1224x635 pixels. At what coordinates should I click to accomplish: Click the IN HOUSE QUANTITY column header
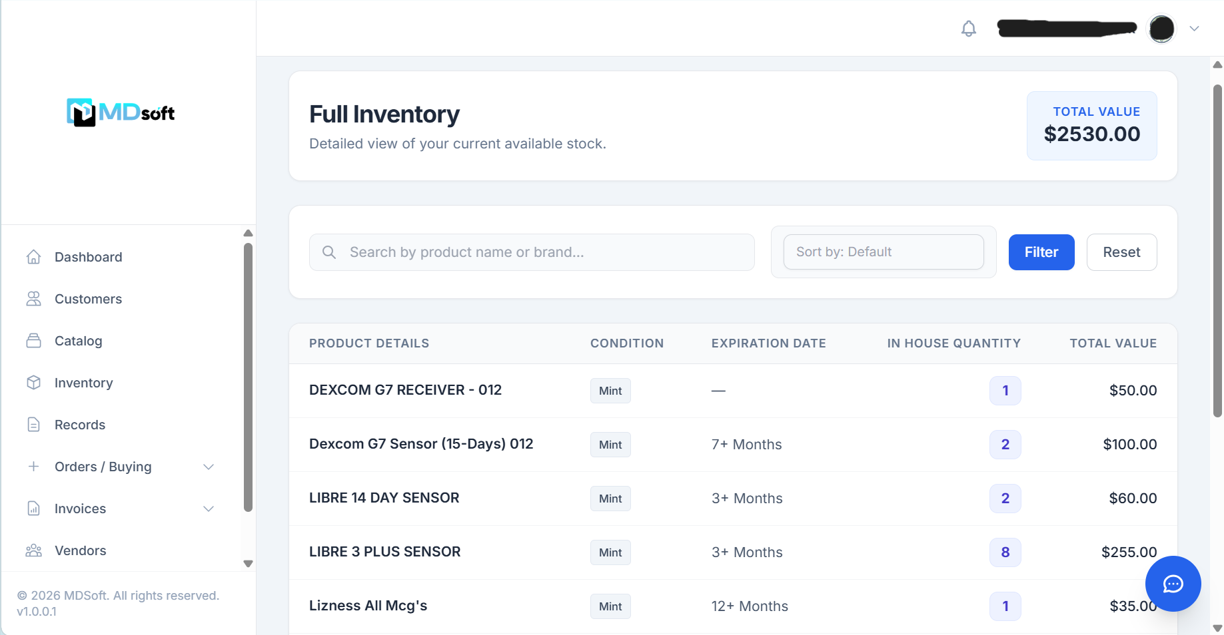(x=953, y=343)
